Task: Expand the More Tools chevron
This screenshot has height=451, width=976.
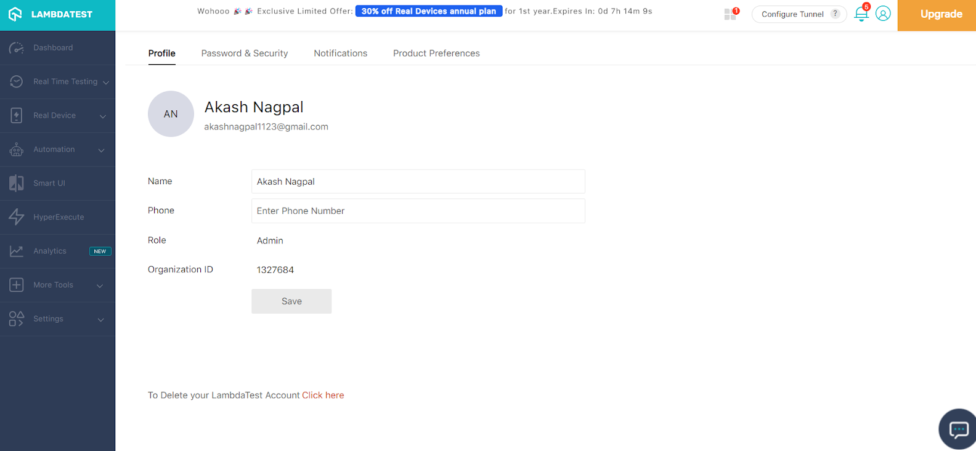Action: point(100,286)
